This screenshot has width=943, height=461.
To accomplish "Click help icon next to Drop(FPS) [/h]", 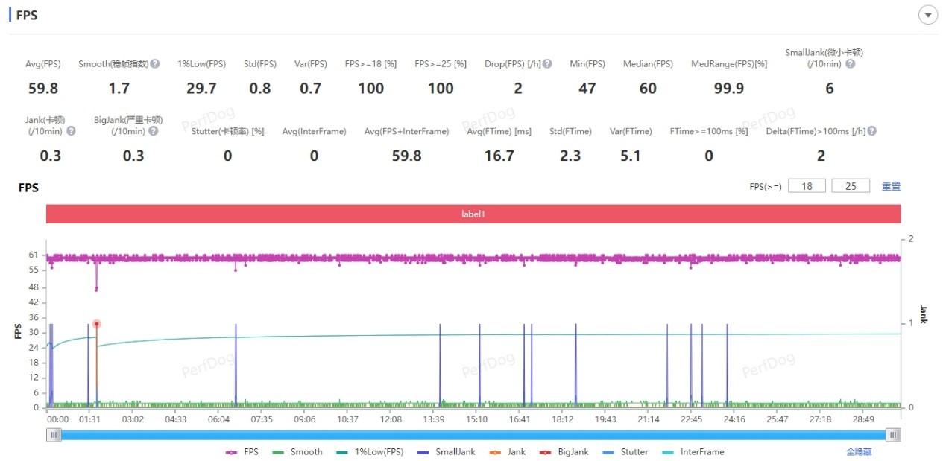I will (x=547, y=64).
